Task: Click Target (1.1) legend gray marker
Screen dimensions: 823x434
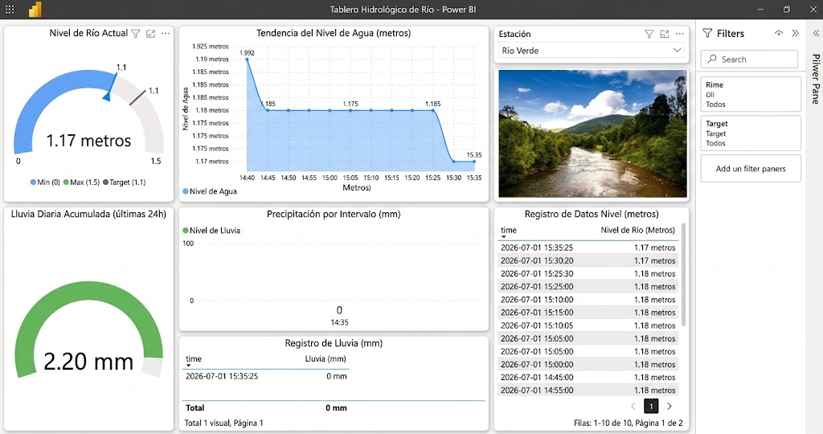Action: (105, 182)
